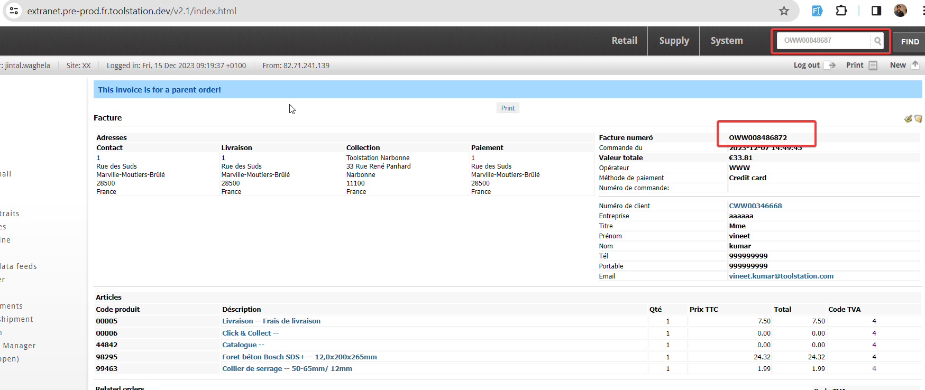
Task: Open the Chrome profile avatar
Action: tap(900, 11)
